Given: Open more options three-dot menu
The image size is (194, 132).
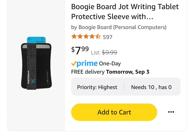Looking at the screenshot, I should point(171,112).
